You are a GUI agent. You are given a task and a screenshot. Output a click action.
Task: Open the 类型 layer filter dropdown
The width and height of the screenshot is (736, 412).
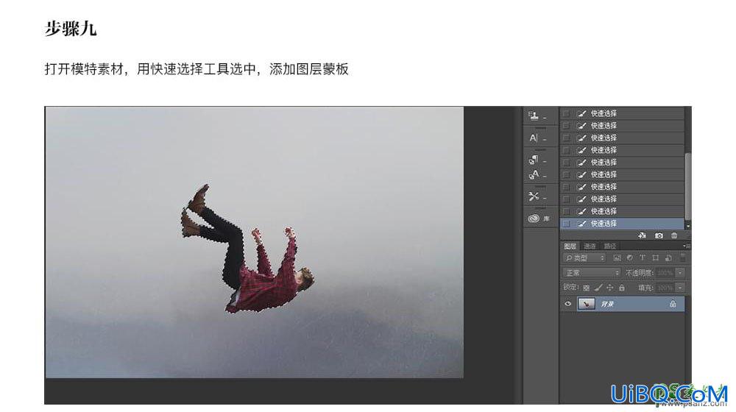(x=584, y=258)
